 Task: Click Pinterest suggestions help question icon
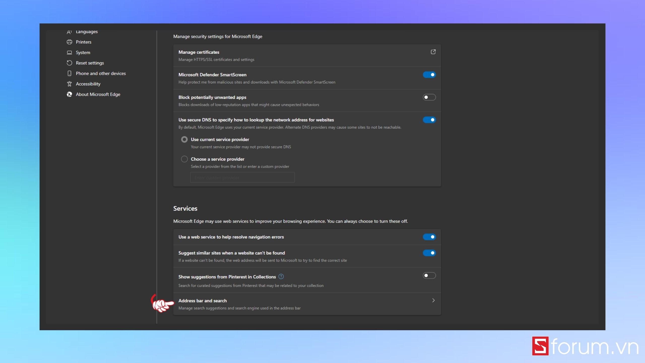[281, 277]
